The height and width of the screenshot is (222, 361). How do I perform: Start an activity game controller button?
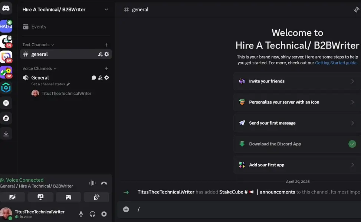[x=68, y=197]
